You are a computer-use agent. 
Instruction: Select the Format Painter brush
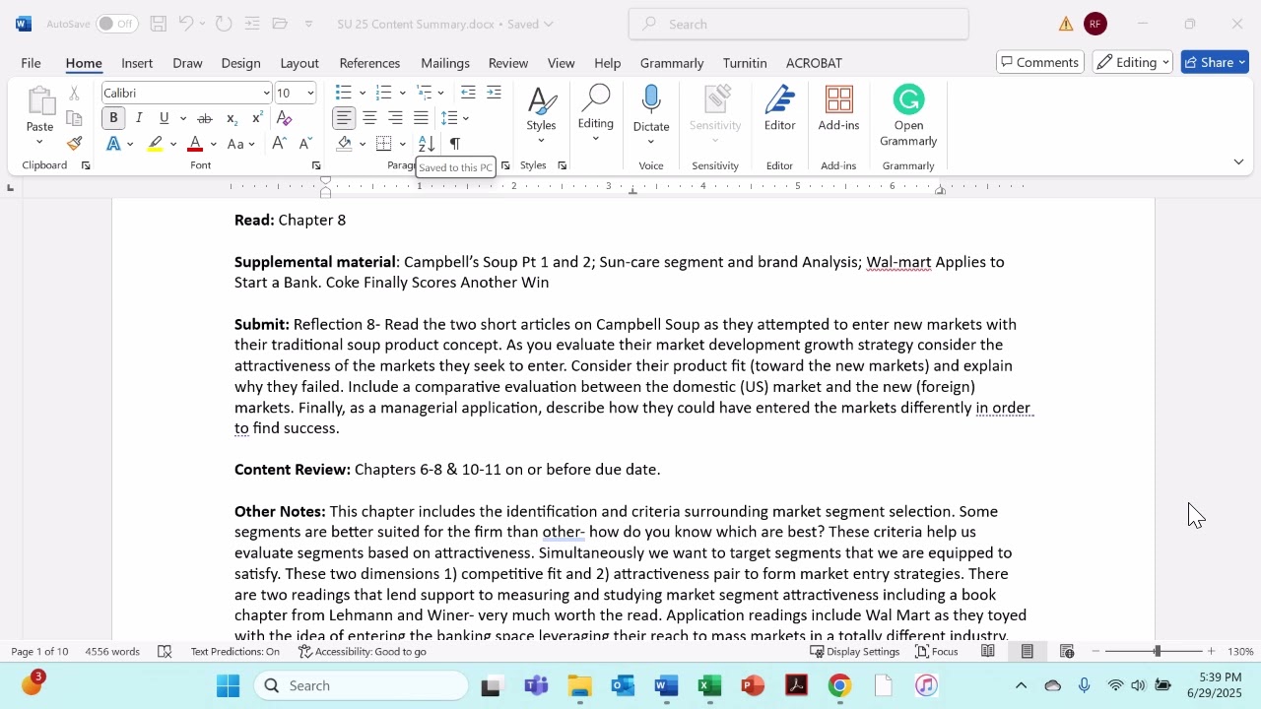pyautogui.click(x=74, y=144)
